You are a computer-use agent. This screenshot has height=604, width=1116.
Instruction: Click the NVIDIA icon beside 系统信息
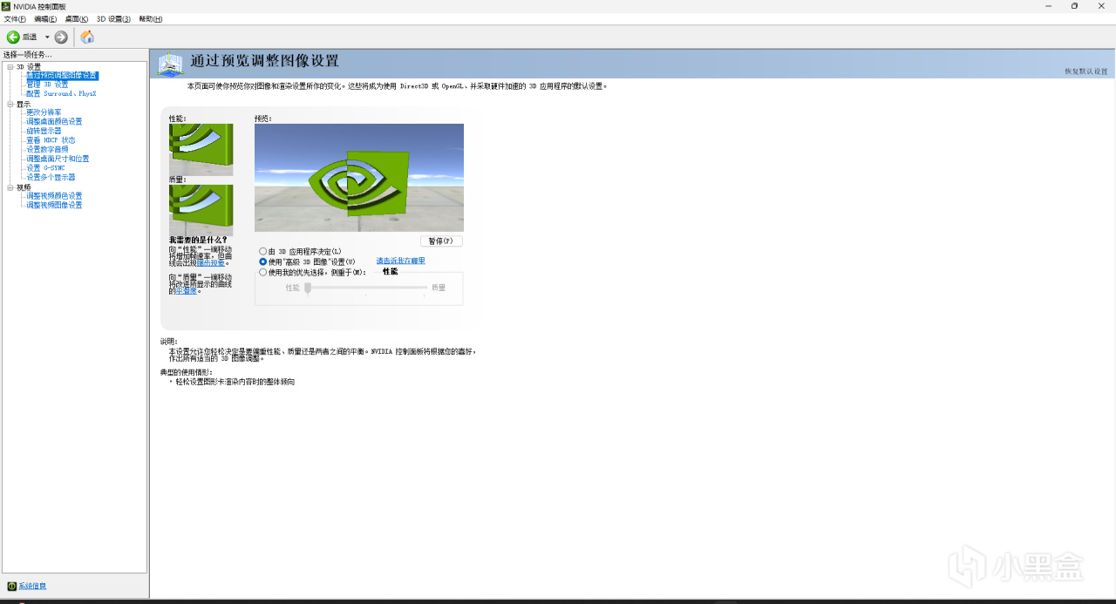pos(11,587)
